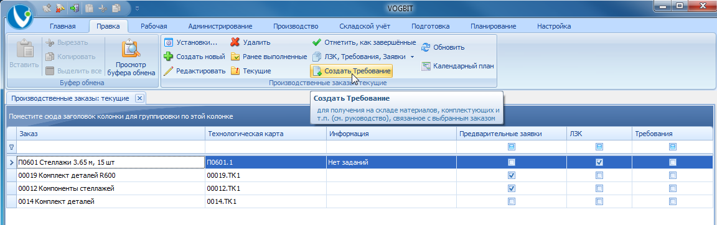Click the row indicator arrow of П0601 row

coord(11,162)
